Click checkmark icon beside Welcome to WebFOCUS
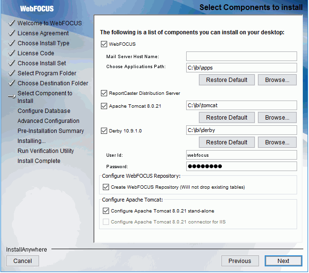309x273 pixels. point(11,23)
